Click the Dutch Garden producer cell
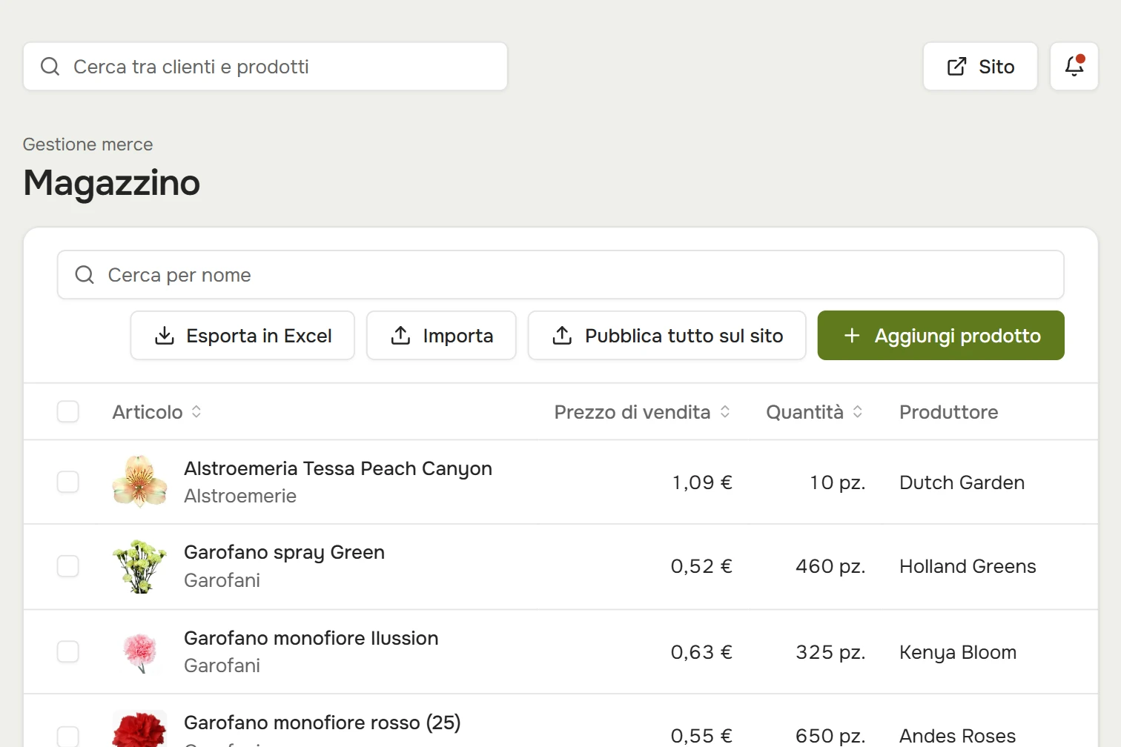This screenshot has height=747, width=1121. click(962, 482)
